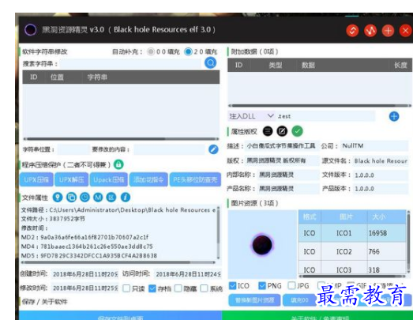This screenshot has height=320, width=413.
Task: Click the 替换新图片资源 button
Action: tap(254, 300)
